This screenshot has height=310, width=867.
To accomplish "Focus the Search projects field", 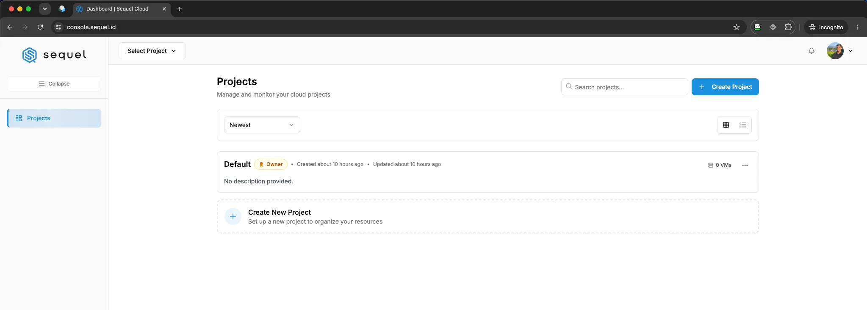I will [624, 87].
